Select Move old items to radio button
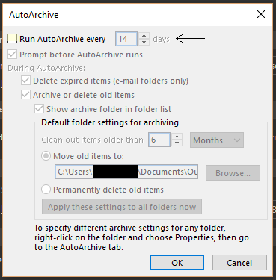The height and width of the screenshot is (280, 276). [x=46, y=156]
